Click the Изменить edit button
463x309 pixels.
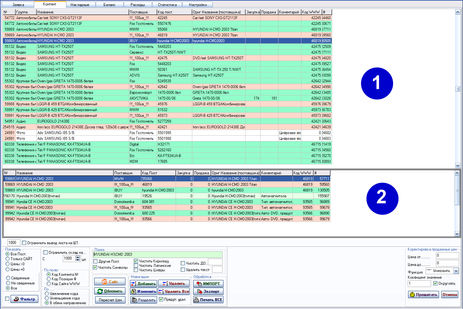pos(143,291)
